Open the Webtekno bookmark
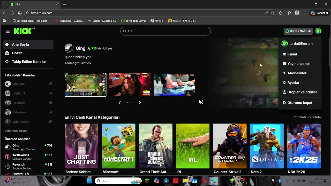331x186 pixels. [x=69, y=21]
